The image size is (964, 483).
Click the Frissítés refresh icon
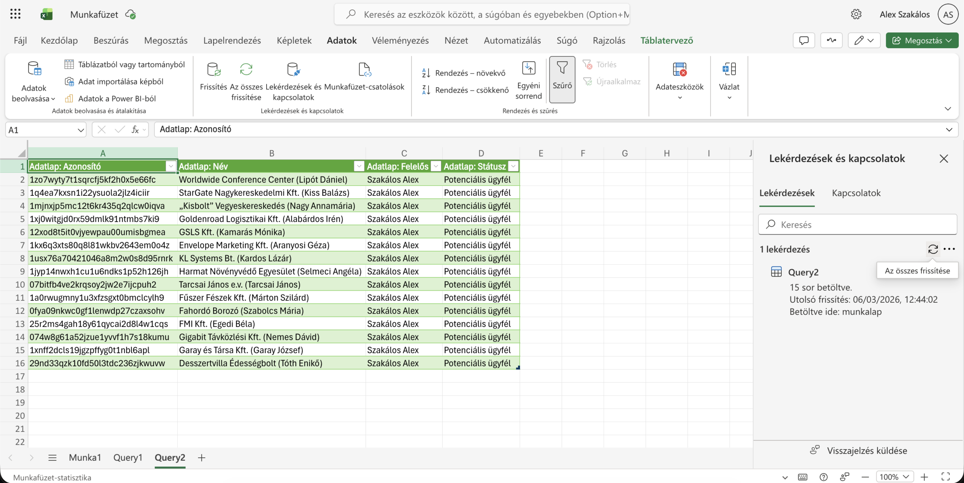(214, 70)
